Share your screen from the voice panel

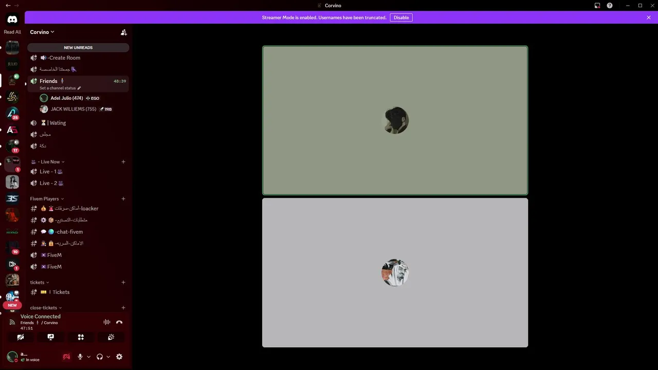coord(50,337)
